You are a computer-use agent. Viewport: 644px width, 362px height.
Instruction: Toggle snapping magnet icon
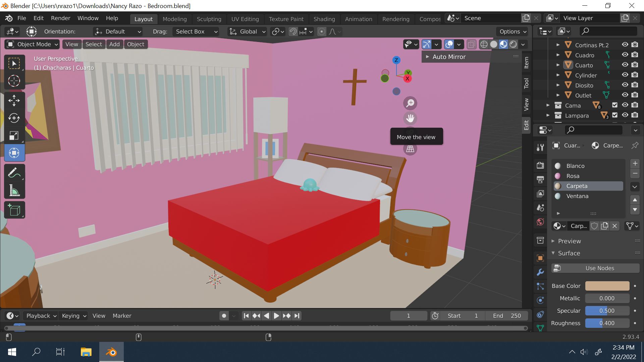(293, 32)
